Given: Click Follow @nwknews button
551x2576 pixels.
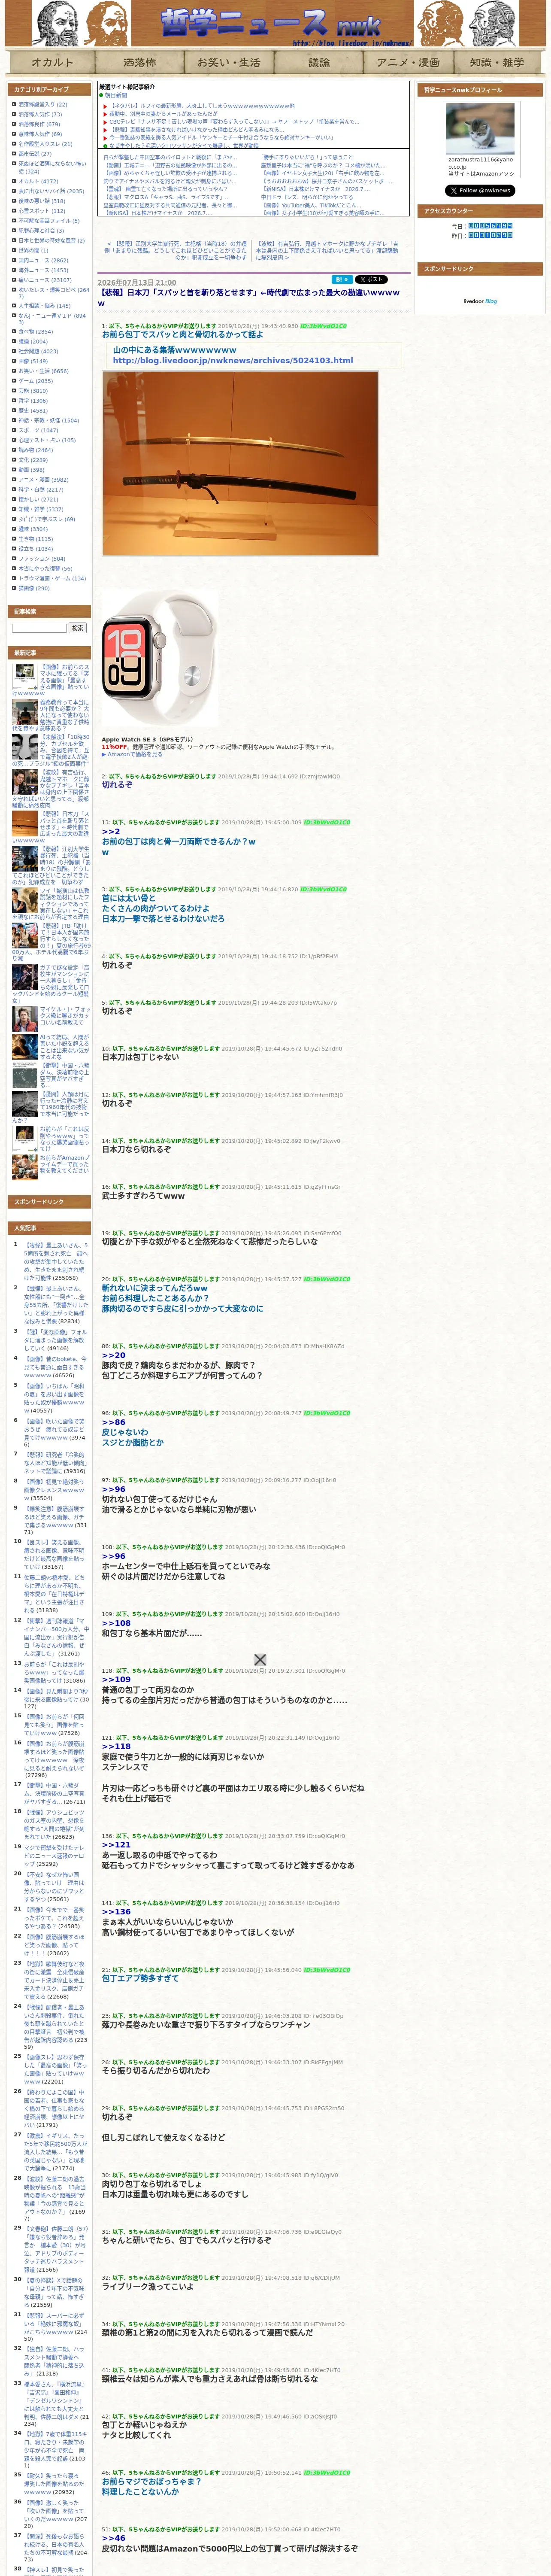Looking at the screenshot, I should [480, 190].
